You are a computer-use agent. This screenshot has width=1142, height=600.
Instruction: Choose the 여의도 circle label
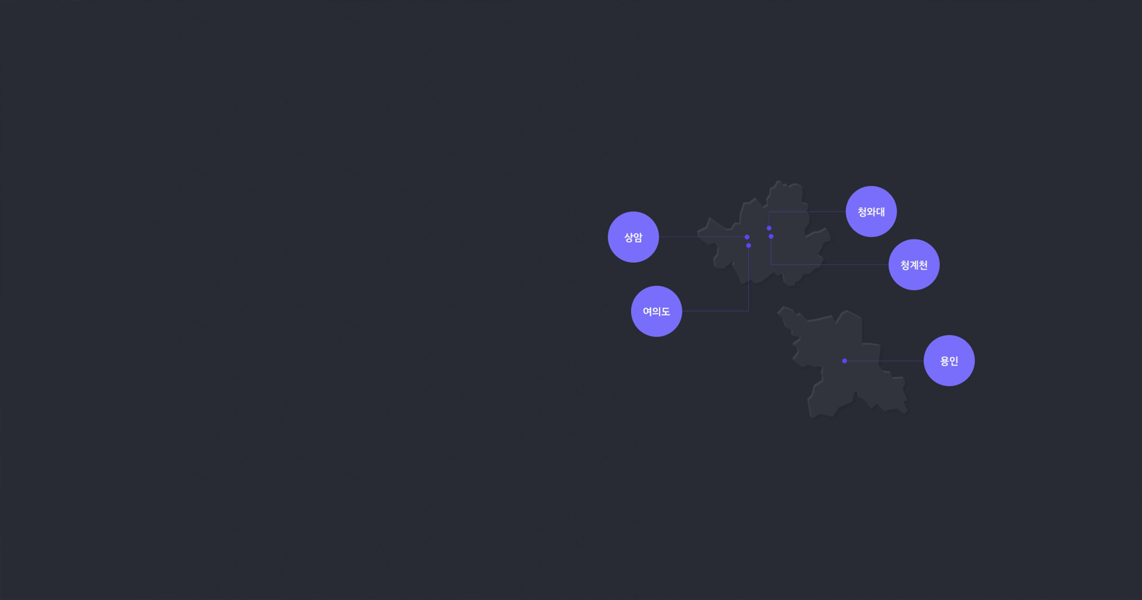click(x=656, y=311)
